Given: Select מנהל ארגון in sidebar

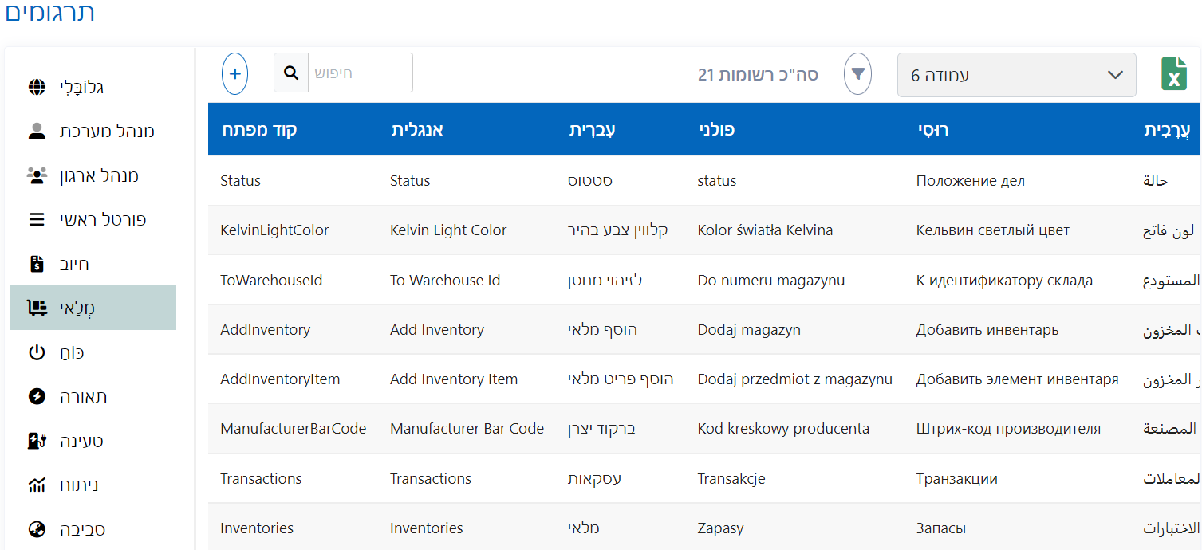Looking at the screenshot, I should pos(99,175).
